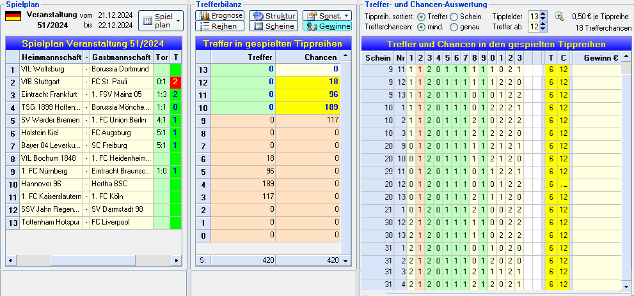Click the Chancen column header
Viewport: 634px width, 296px height.
click(308, 57)
